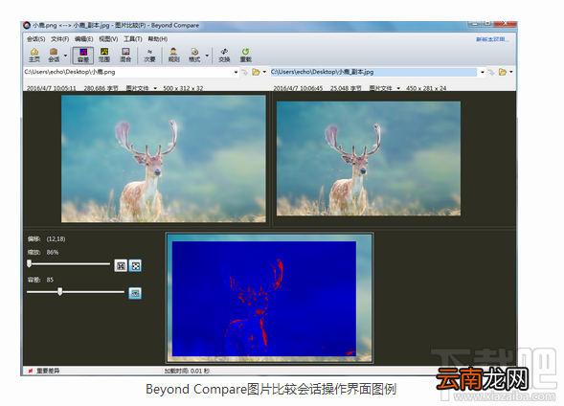The image size is (564, 406).
Task: Open the 会话(S) menu
Action: pyautogui.click(x=35, y=39)
